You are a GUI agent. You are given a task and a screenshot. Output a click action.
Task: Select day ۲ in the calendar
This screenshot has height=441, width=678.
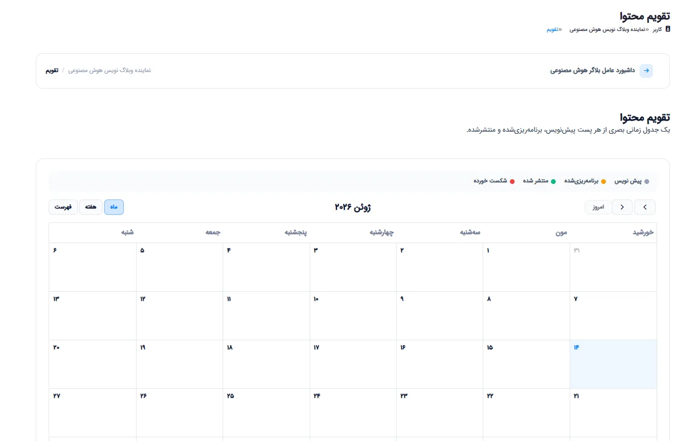[439, 267]
